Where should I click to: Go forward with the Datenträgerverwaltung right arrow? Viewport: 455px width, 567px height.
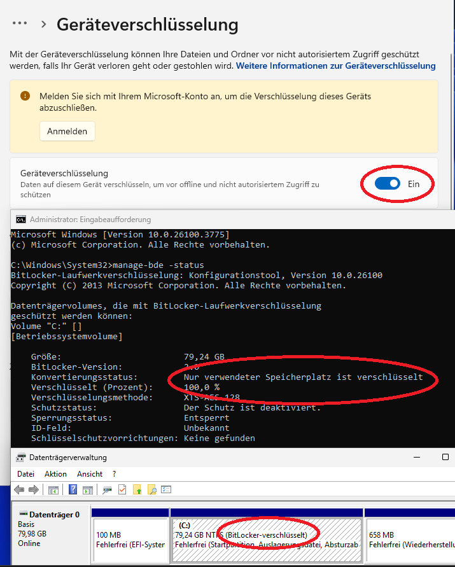tap(34, 490)
